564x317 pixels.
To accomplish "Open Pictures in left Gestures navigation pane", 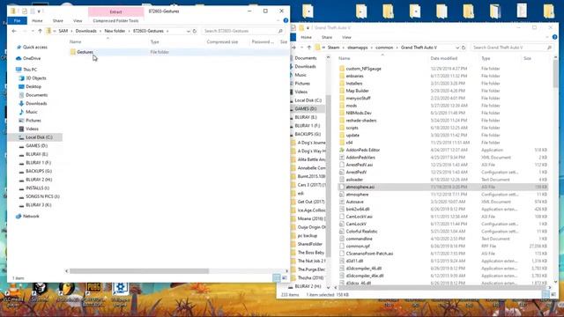I will [x=33, y=121].
